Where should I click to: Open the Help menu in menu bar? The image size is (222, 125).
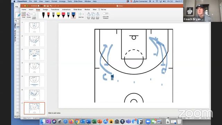(95, 1)
